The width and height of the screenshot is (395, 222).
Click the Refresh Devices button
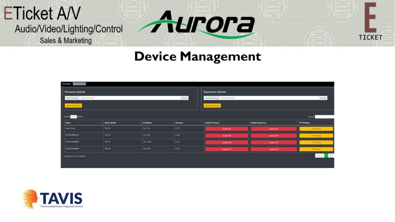coord(79,84)
